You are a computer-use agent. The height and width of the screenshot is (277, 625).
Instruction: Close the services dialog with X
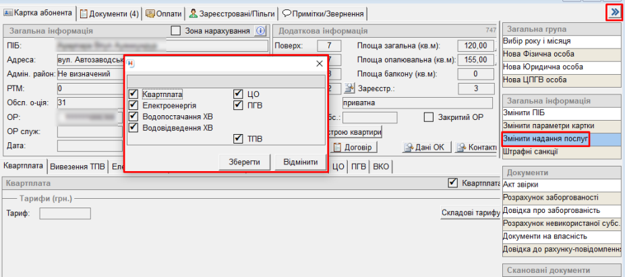pos(320,63)
